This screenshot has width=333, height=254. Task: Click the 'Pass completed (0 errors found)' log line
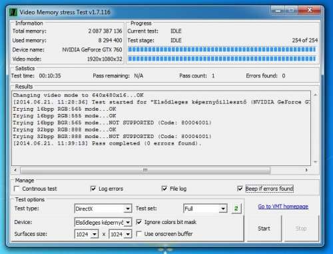coord(107,143)
